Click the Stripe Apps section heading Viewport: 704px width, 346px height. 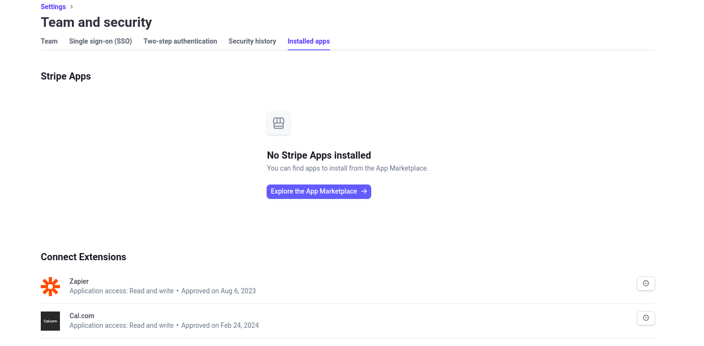(x=66, y=76)
